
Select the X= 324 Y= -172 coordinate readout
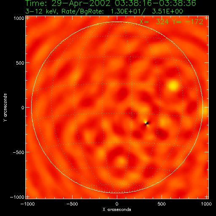pyautogui.click(x=171, y=22)
